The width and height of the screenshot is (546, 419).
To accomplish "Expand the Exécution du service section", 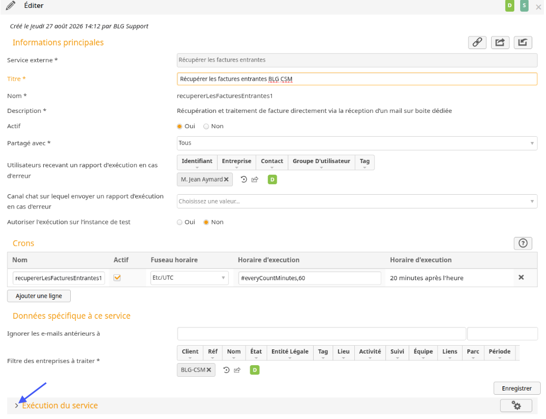I will [x=16, y=406].
